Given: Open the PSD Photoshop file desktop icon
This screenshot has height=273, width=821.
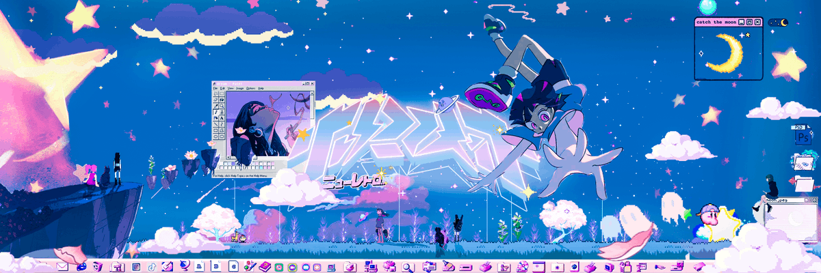Looking at the screenshot, I should (801, 136).
